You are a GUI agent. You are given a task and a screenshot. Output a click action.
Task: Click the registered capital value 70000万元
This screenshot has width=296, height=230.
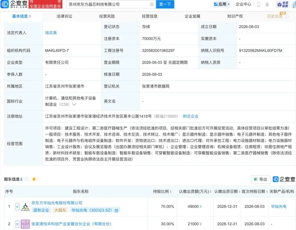[151, 39]
